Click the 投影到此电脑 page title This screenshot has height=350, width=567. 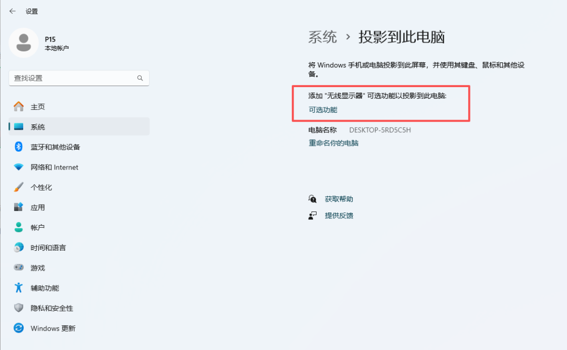[x=402, y=37]
